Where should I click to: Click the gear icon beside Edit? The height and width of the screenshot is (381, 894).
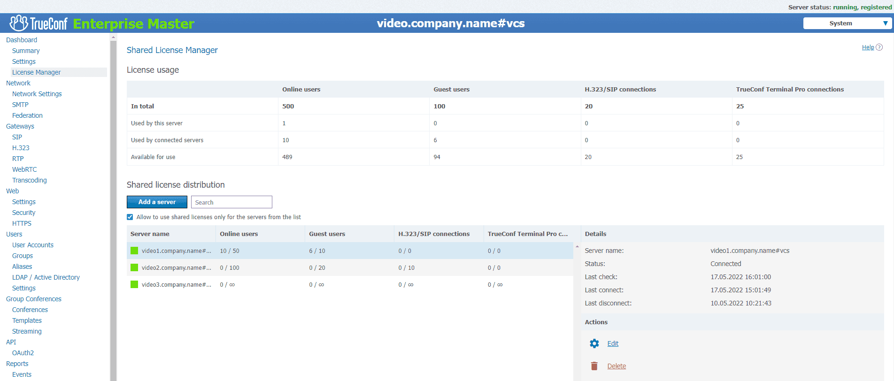(594, 343)
